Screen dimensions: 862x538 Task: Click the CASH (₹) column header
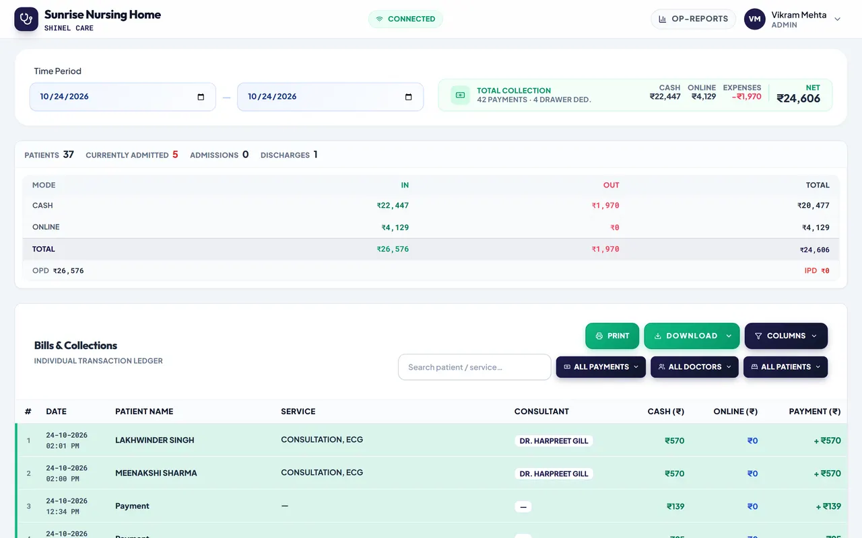tap(665, 412)
